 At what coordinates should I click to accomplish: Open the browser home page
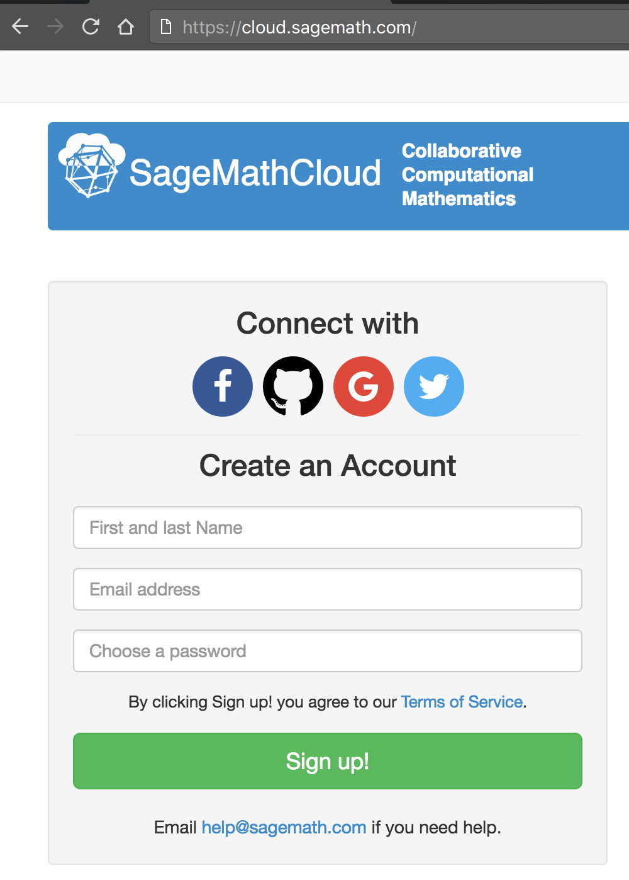[x=126, y=26]
